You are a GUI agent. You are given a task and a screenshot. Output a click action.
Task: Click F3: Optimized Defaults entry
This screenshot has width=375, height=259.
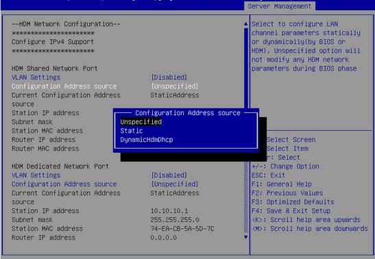tap(293, 202)
